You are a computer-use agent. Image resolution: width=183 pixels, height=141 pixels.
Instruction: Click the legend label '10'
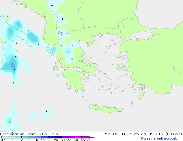[36, 140]
